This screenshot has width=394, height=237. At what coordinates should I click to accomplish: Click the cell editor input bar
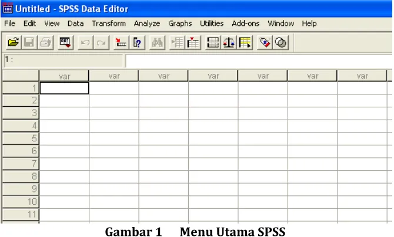point(259,61)
